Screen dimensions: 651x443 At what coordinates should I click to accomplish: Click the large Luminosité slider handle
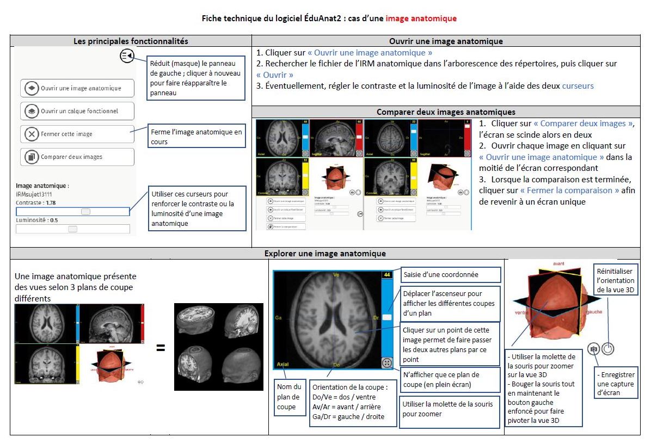[72, 229]
